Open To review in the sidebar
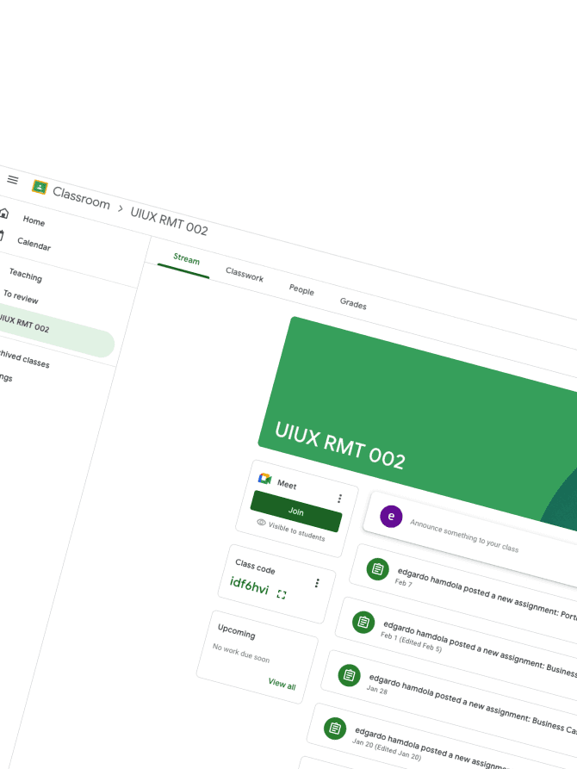 (21, 296)
